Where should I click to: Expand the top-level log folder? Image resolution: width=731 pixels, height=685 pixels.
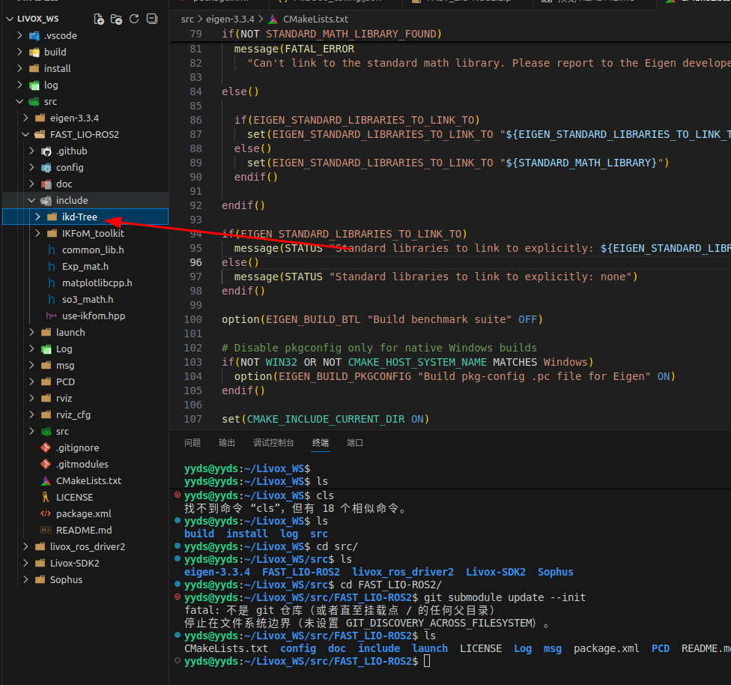tap(19, 85)
